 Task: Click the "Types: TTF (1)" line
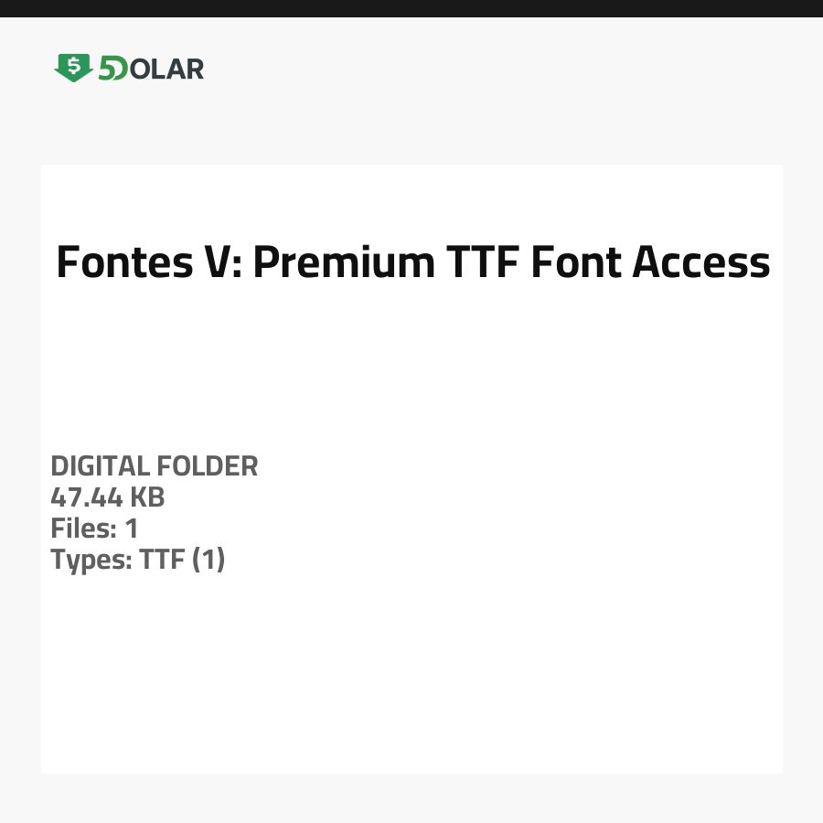coord(137,560)
